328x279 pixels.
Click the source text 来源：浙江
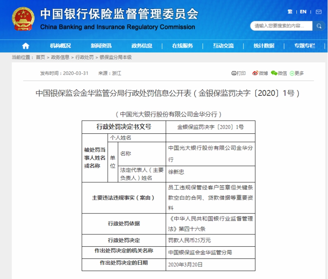110,73
